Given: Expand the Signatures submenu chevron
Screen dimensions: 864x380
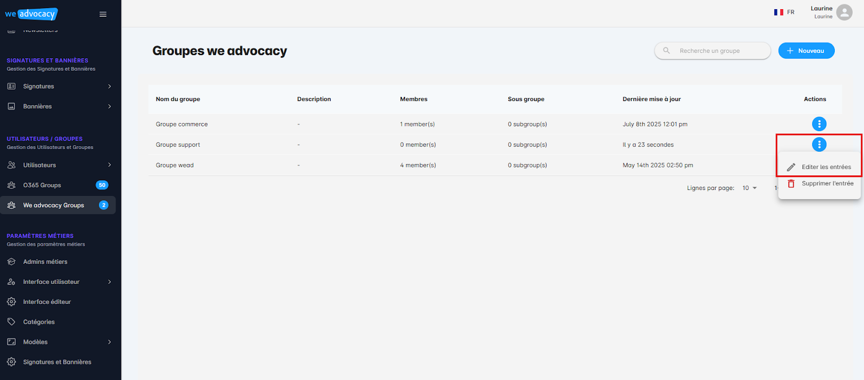Looking at the screenshot, I should 110,86.
